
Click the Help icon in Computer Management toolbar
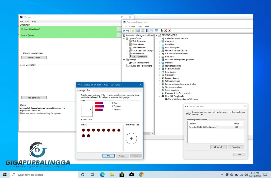point(147,30)
